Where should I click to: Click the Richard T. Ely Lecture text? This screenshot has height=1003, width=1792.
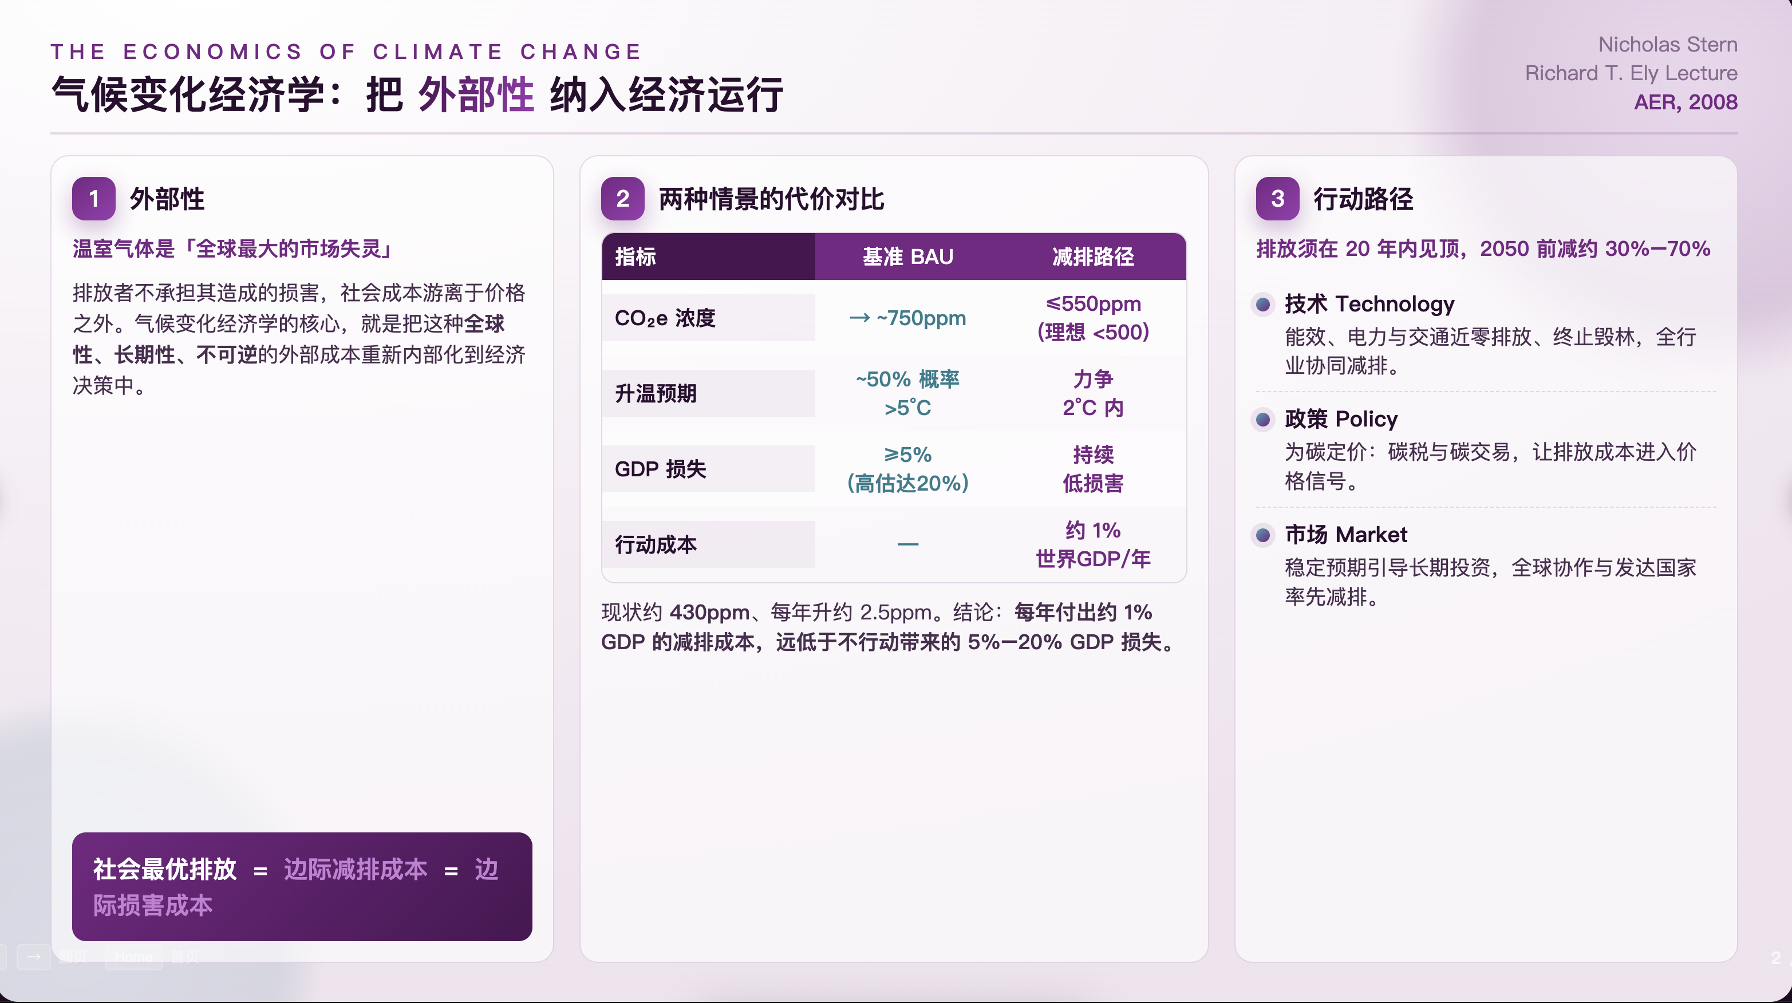tap(1631, 73)
